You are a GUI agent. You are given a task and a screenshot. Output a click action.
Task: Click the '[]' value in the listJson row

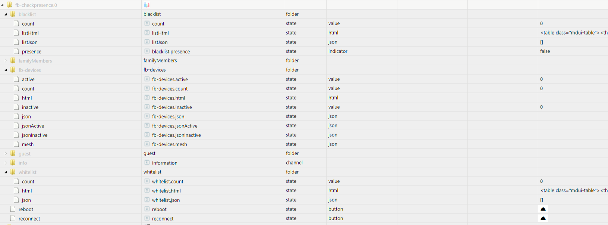coord(542,42)
